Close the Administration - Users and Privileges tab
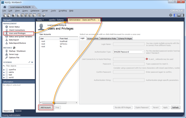 pyautogui.click(x=99, y=20)
